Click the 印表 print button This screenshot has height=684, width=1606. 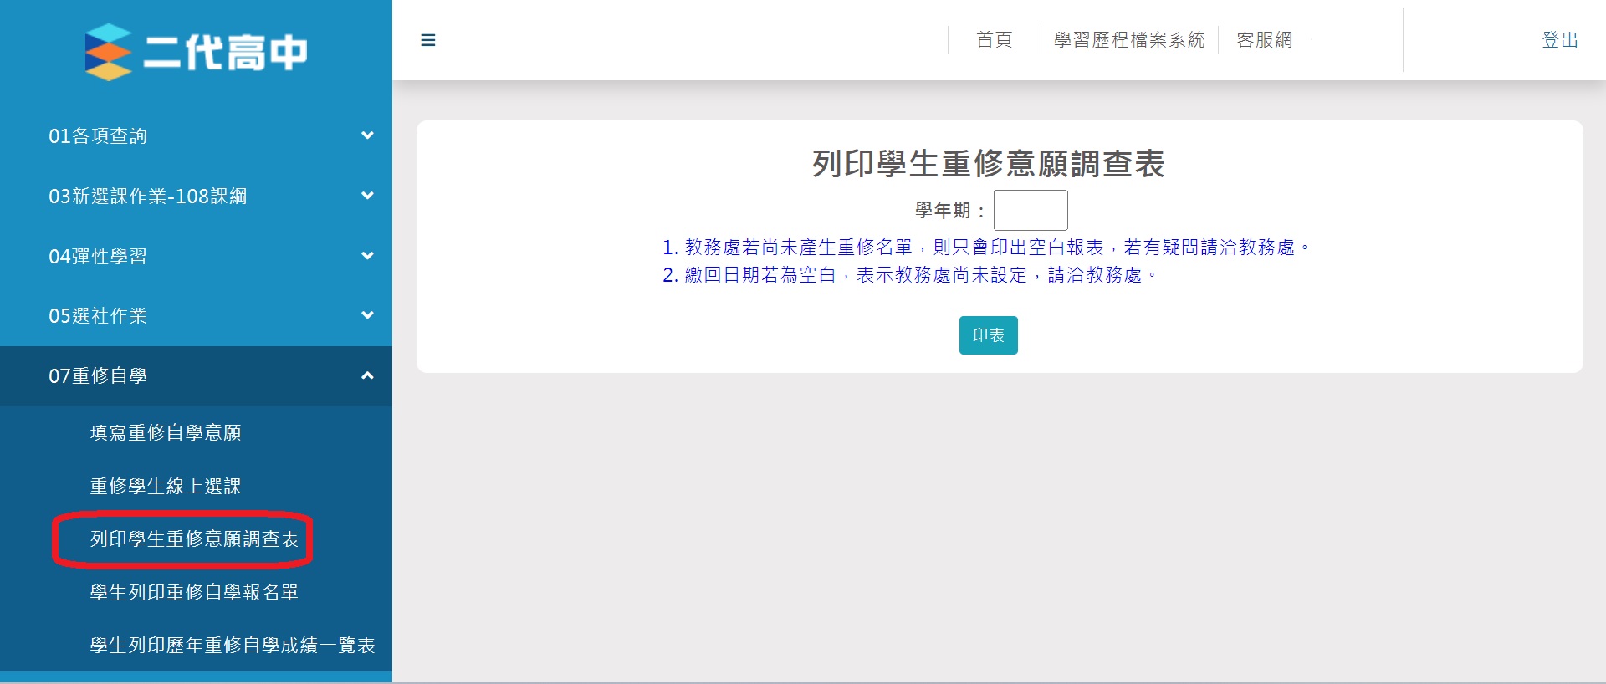988,335
